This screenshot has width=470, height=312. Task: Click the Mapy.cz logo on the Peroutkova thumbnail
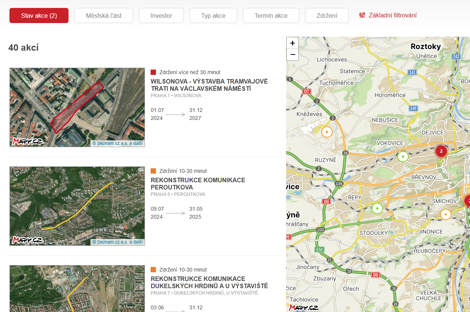pyautogui.click(x=28, y=240)
